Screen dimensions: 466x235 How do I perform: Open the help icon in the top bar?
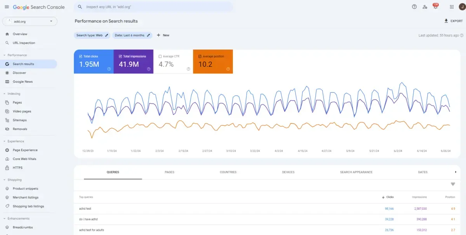[414, 7]
